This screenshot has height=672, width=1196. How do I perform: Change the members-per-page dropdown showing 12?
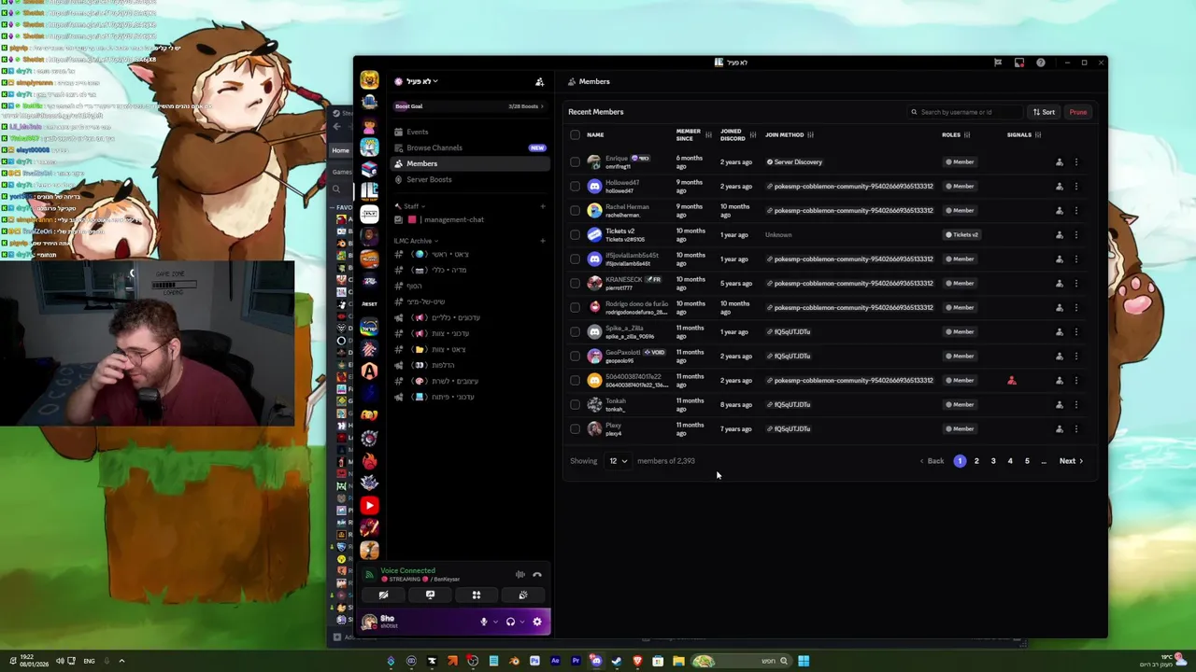coord(619,461)
